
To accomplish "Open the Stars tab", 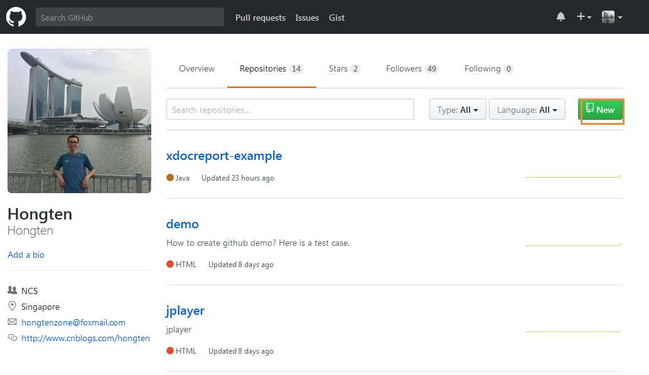I will (x=345, y=68).
